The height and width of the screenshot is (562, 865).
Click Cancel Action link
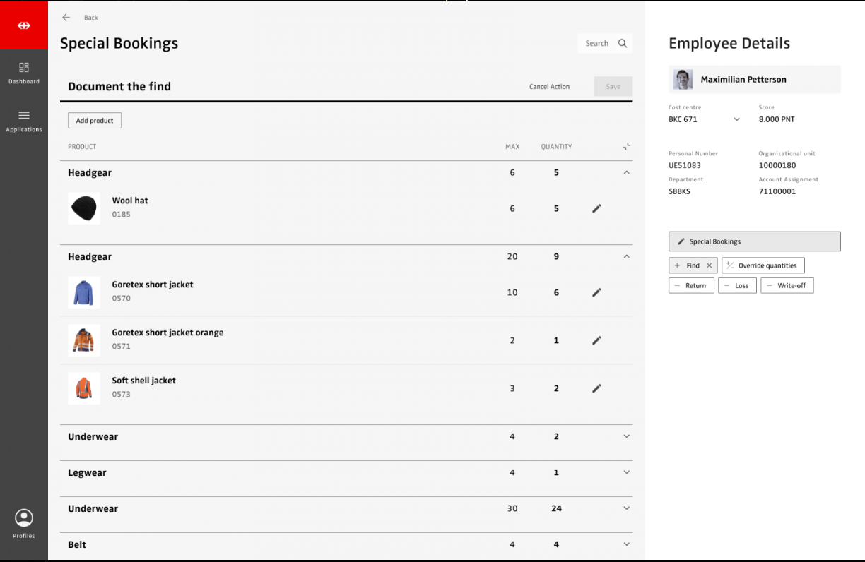(x=549, y=86)
